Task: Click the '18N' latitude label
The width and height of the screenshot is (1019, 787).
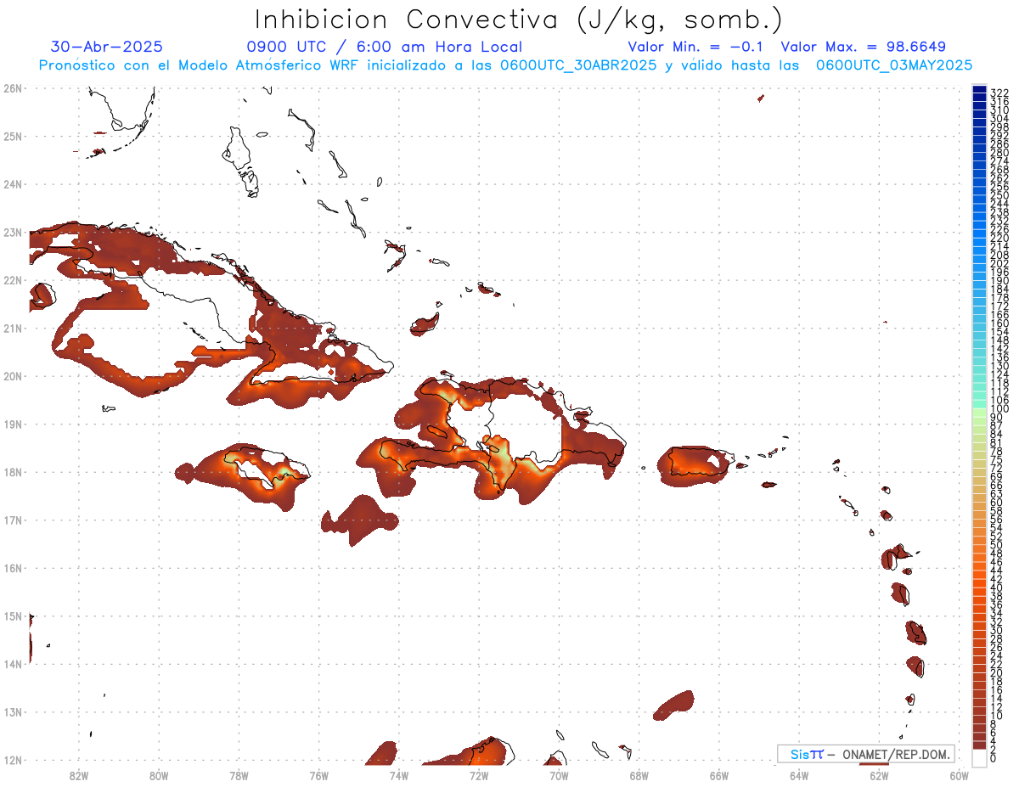Action: point(13,472)
